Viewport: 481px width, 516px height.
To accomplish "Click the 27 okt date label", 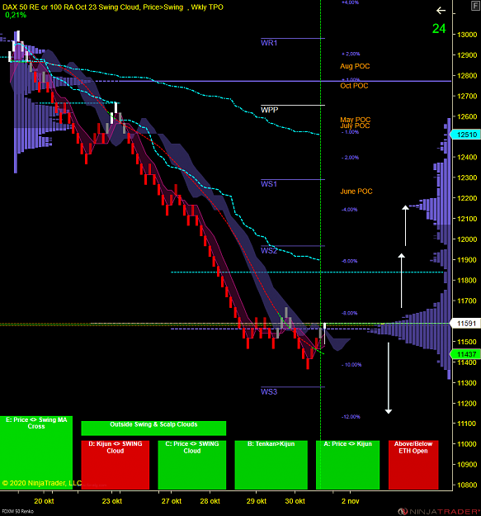I will (172, 501).
